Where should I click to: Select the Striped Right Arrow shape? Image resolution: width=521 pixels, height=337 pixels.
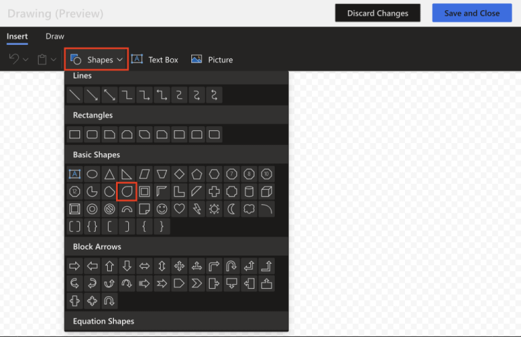[x=144, y=283]
